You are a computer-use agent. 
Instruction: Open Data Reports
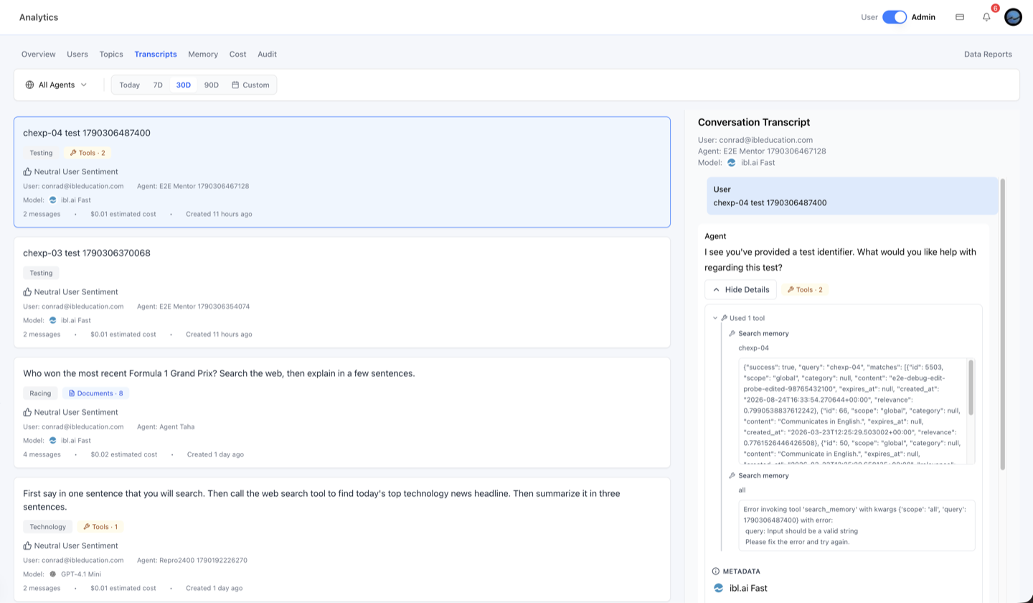[x=988, y=55]
